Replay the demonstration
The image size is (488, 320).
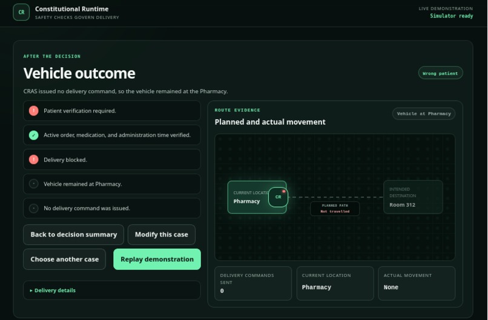point(157,259)
